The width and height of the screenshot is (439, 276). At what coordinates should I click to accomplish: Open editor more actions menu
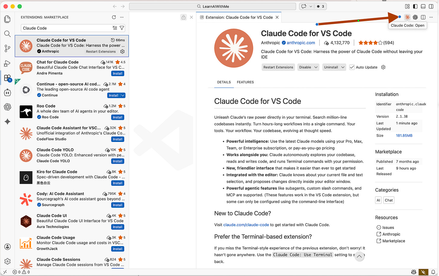[x=431, y=17]
